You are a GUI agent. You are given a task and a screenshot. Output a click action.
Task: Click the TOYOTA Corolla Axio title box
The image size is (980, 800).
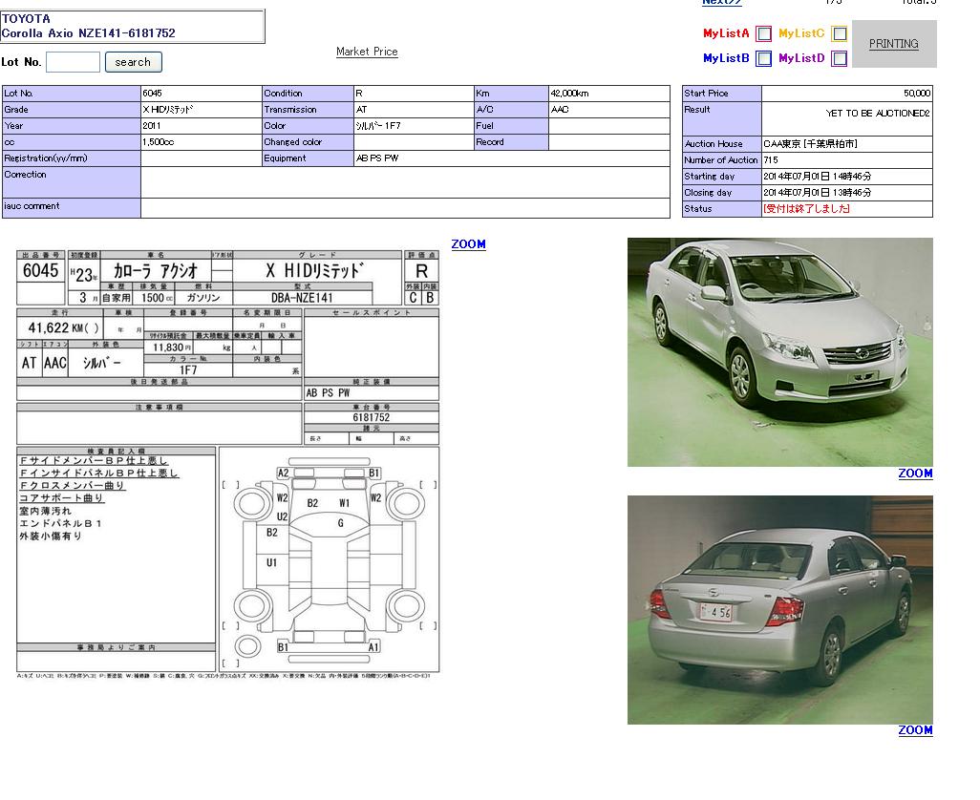coord(132,26)
